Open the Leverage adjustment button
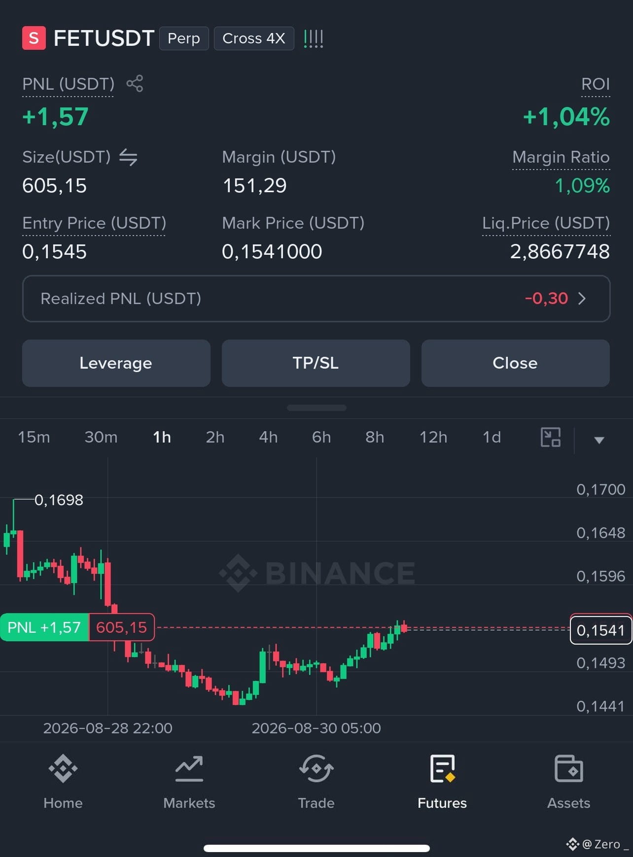The width and height of the screenshot is (633, 857). [116, 363]
